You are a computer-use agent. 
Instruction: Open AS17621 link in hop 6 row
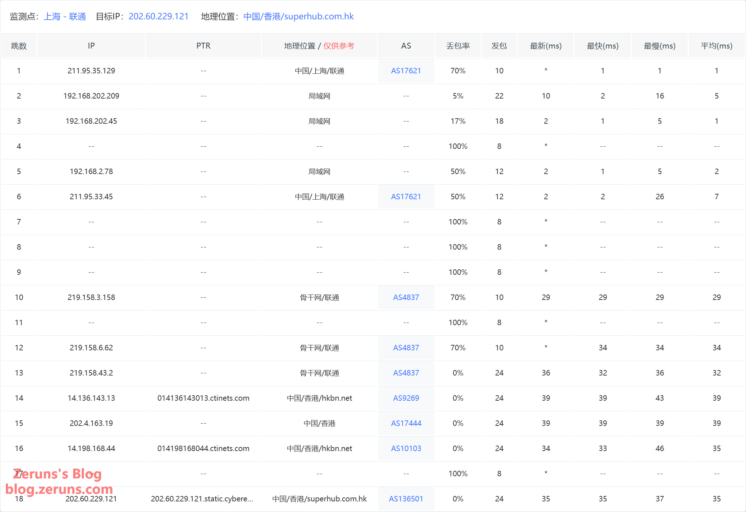406,197
